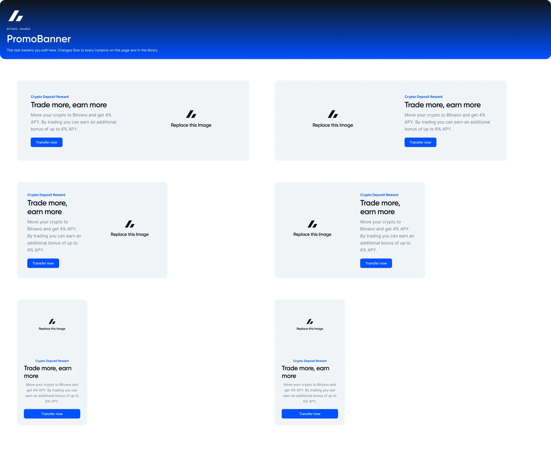
Task: Select placeholder logo icon in medium banner with right-side image
Action: point(130,224)
